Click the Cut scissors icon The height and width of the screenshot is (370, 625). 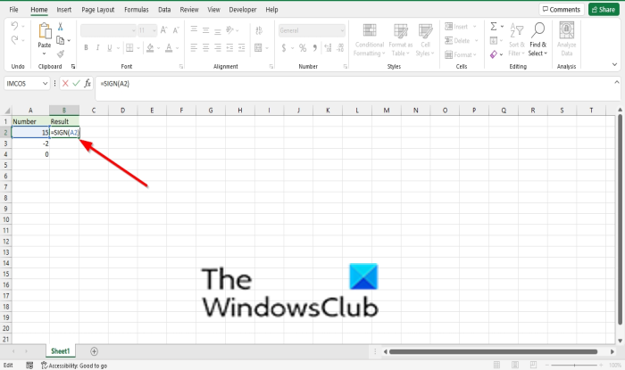tap(60, 27)
